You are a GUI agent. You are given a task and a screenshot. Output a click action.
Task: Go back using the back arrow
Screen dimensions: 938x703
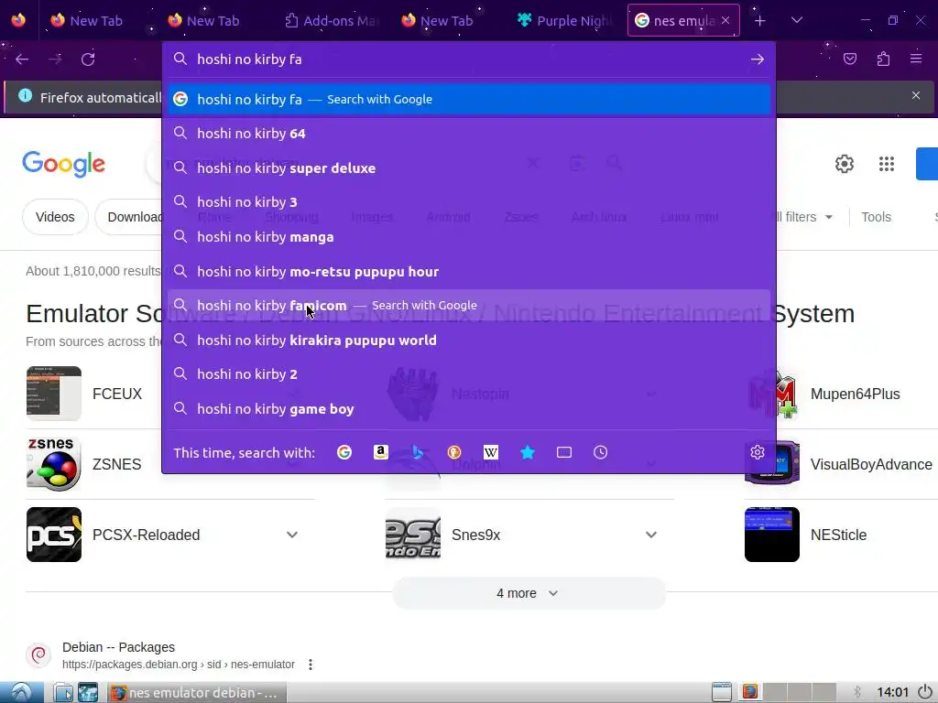point(22,59)
